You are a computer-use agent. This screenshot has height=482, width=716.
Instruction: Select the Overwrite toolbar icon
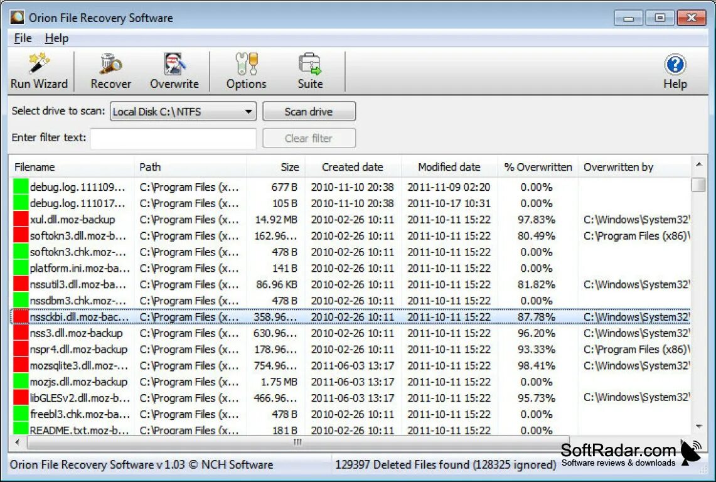(x=174, y=71)
